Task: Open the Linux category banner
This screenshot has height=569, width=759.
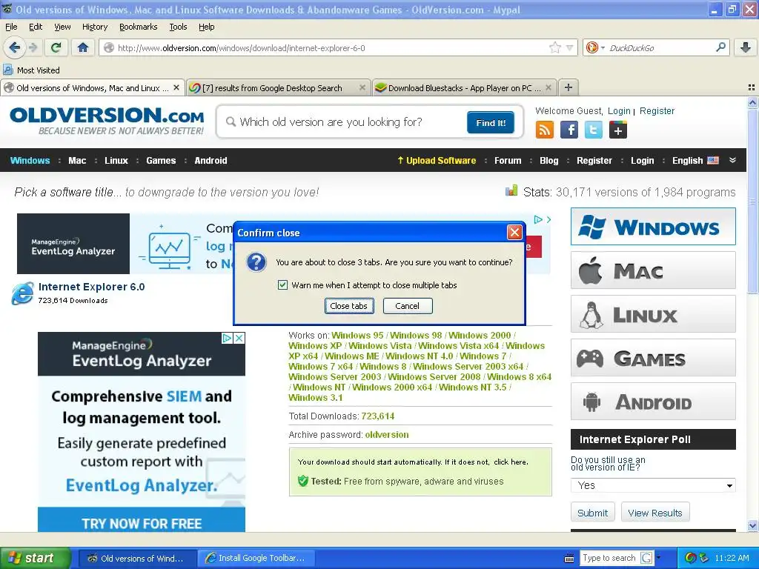Action: [x=653, y=314]
